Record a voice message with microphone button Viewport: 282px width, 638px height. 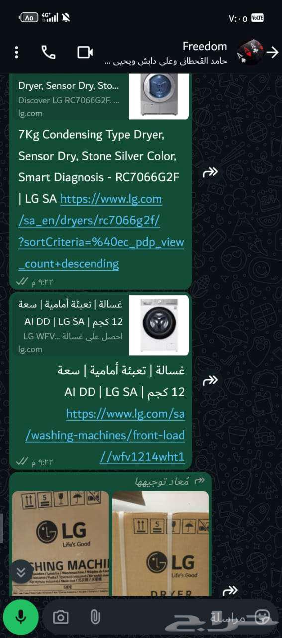point(20,617)
